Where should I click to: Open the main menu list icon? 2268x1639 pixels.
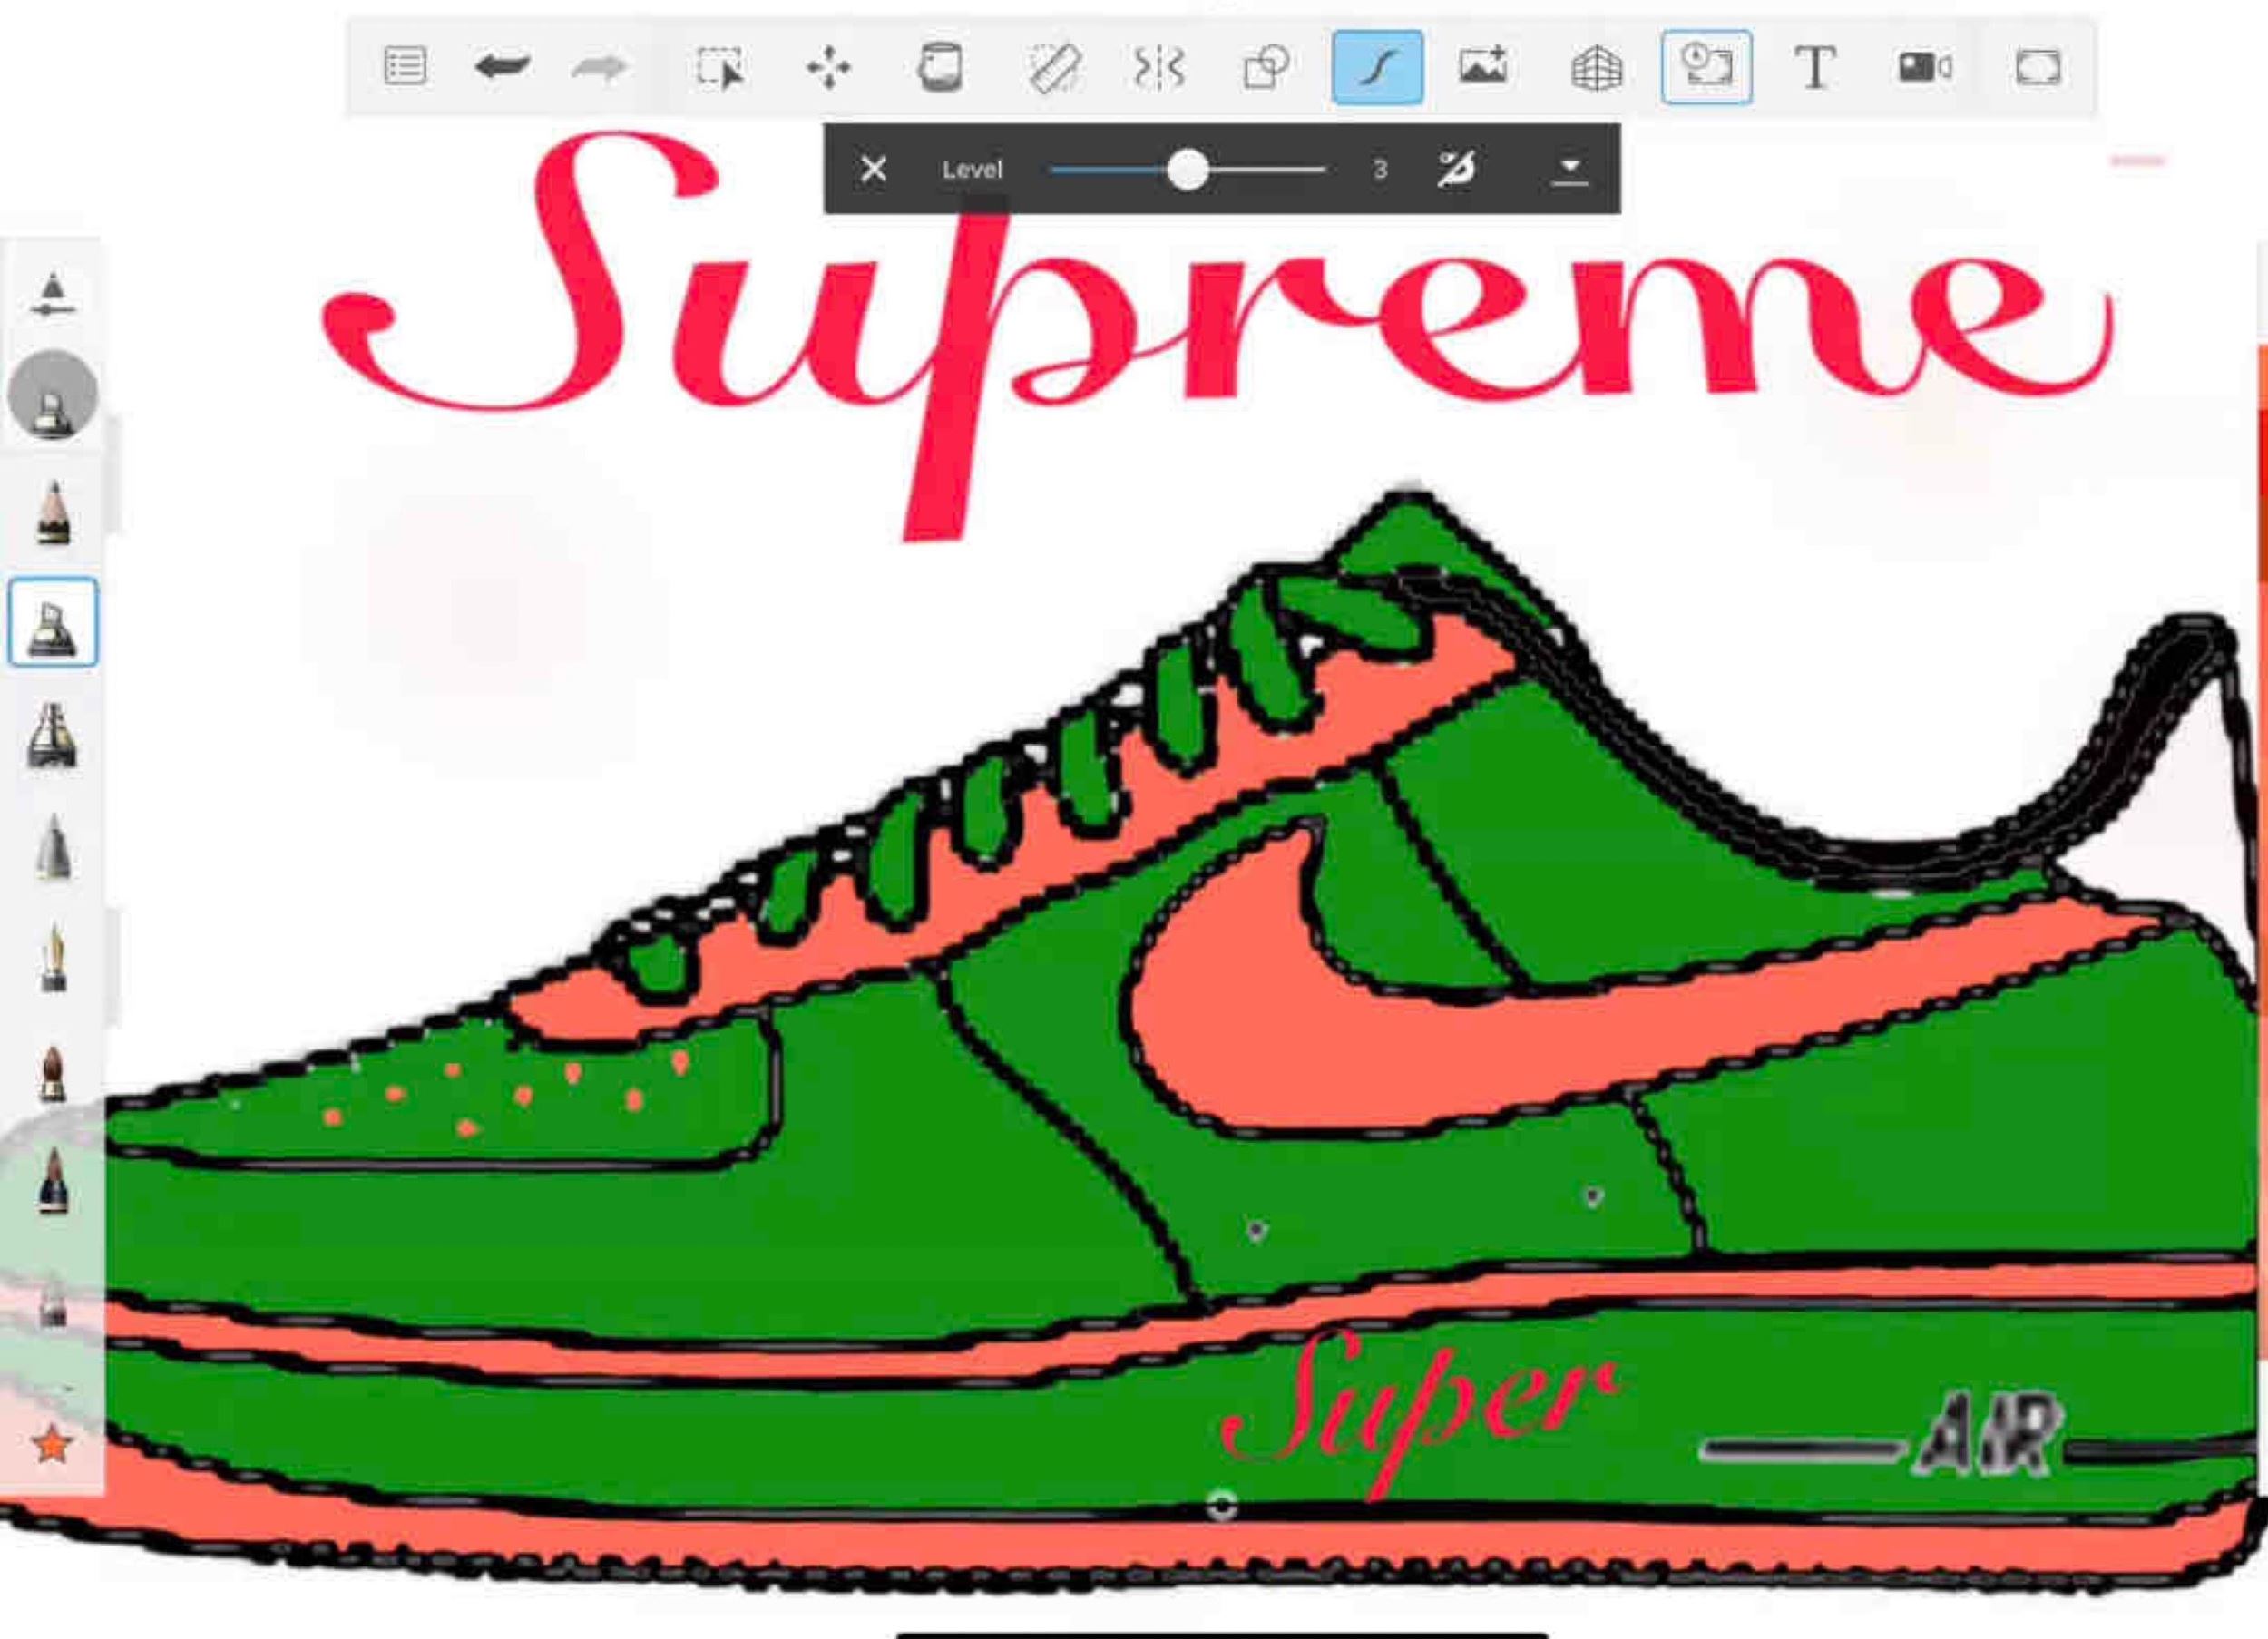[x=404, y=67]
